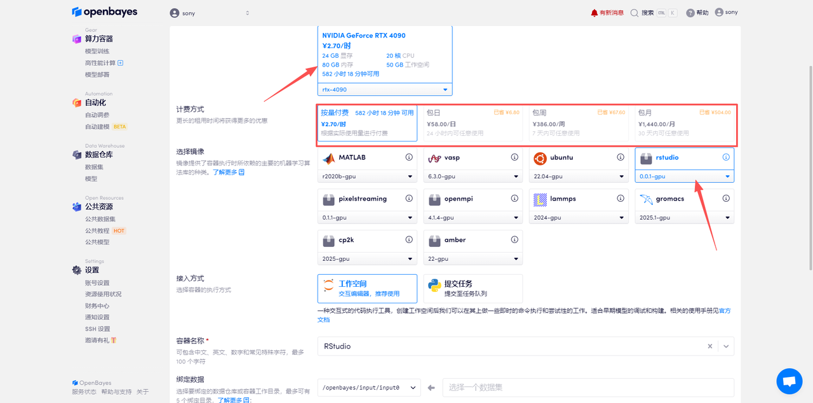813x403 pixels.
Task: Choose 提交任务 task access mode
Action: 473,289
